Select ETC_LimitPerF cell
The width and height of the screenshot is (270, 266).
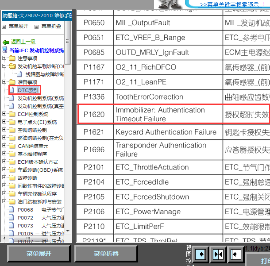(168, 227)
